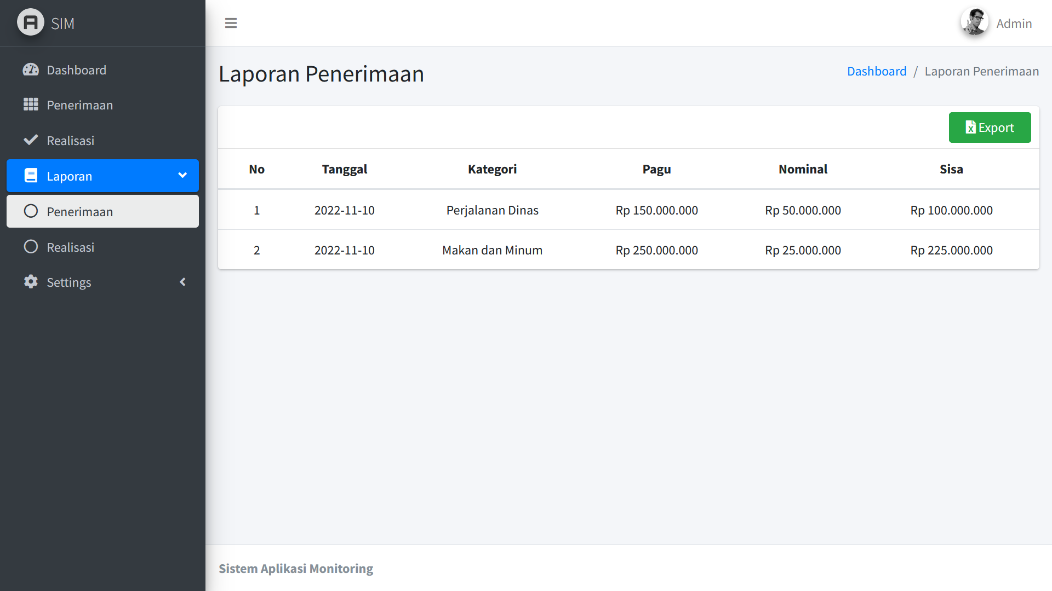Open the Dashboard menu item

point(77,70)
